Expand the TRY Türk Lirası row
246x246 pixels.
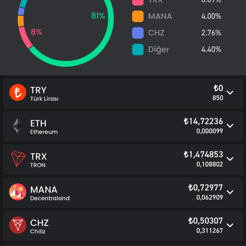click(230, 93)
